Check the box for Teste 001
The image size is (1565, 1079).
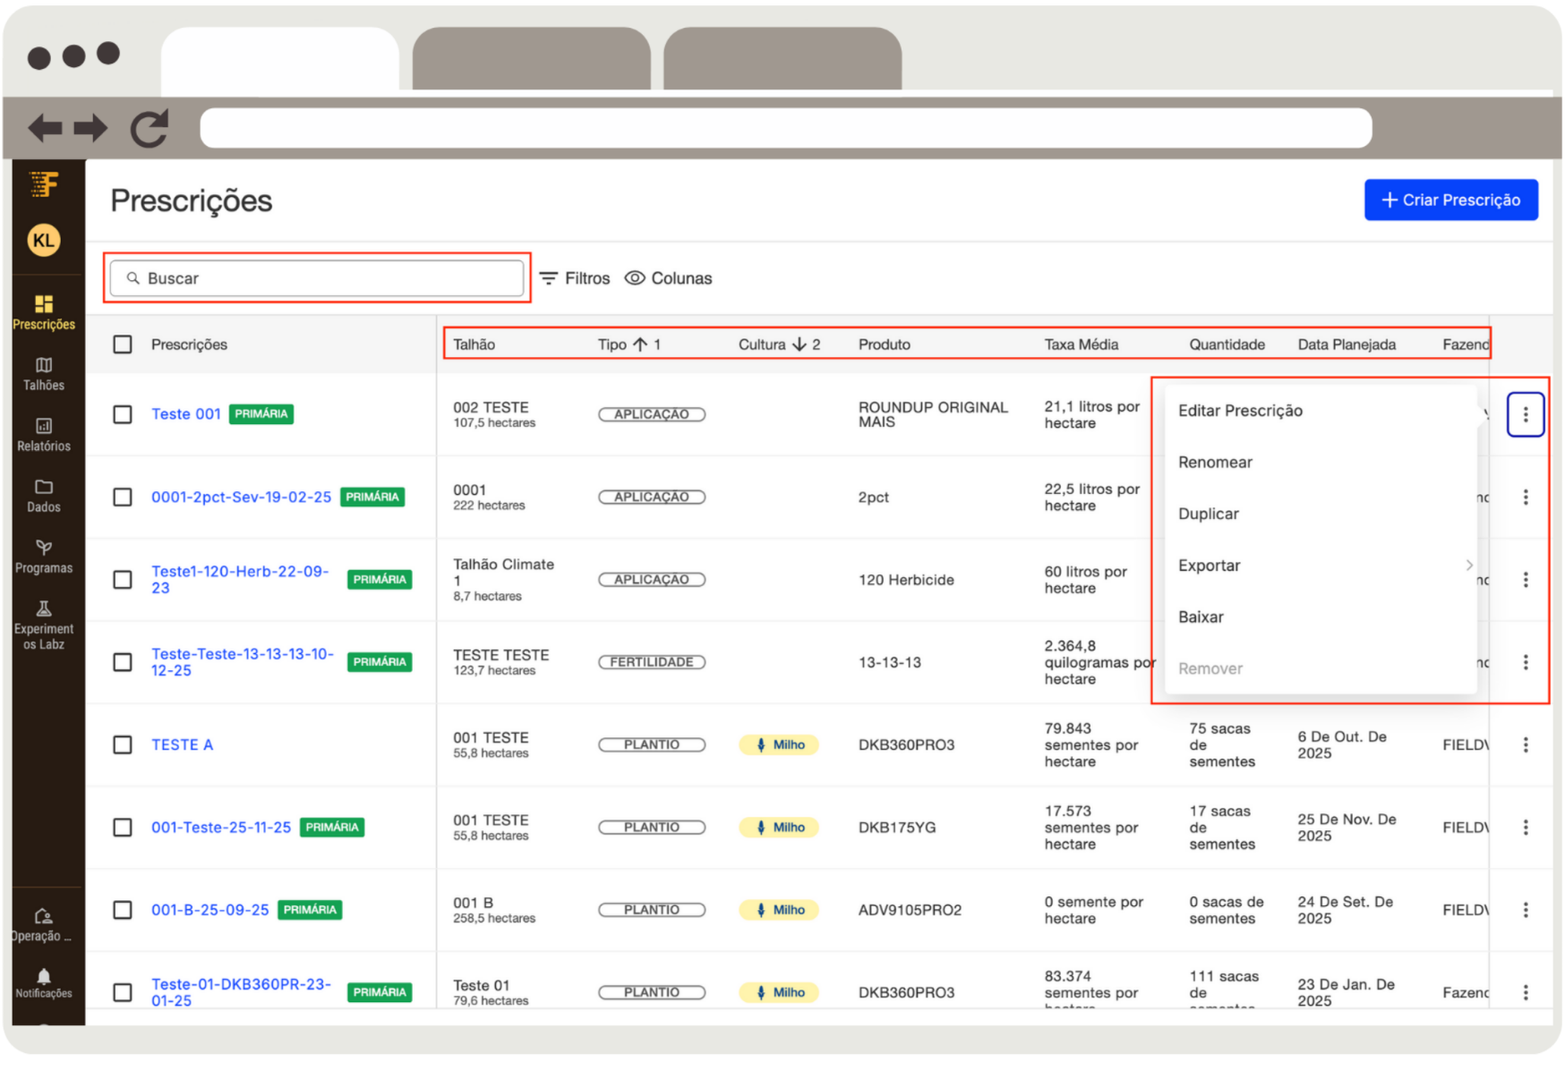coord(123,414)
